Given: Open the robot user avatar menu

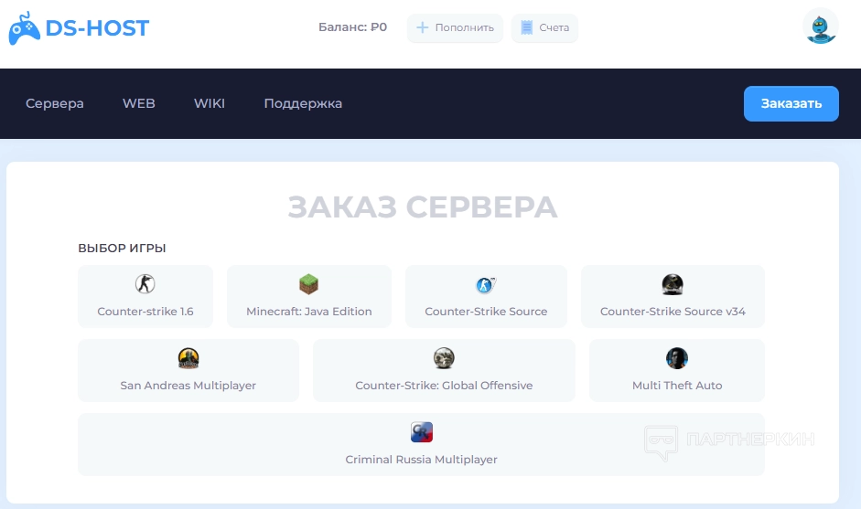Looking at the screenshot, I should pos(821,27).
